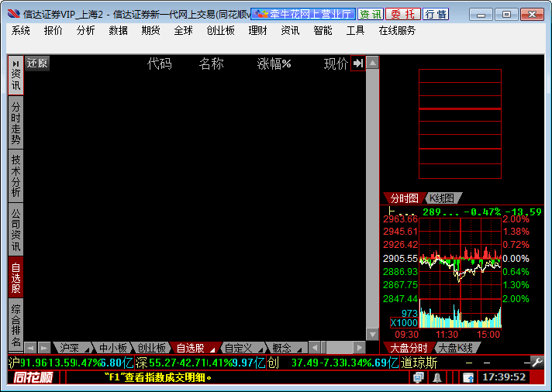This screenshot has height=392, width=552.
Task: Click the horizontal scrollbar left arrow
Action: [314, 348]
